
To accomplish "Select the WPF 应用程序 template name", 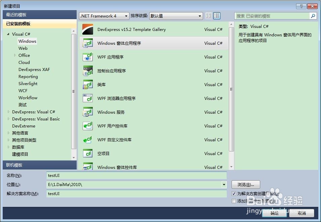I will 110,57.
